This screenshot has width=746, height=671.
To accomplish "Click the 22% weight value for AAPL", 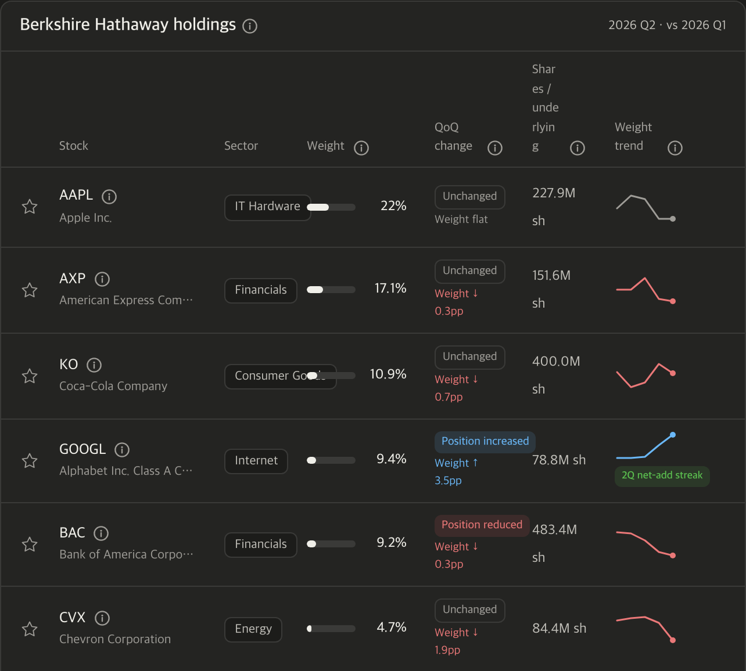I will pyautogui.click(x=393, y=206).
